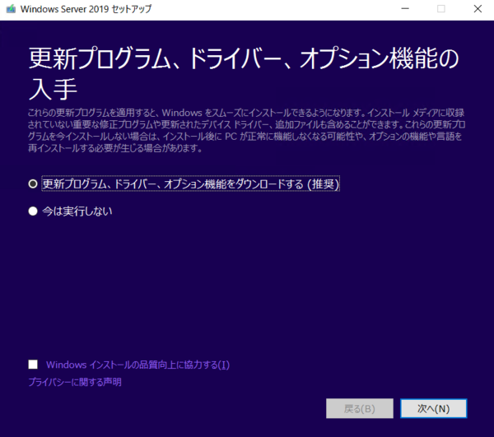Click the 今は実行しない option label text

tap(77, 211)
